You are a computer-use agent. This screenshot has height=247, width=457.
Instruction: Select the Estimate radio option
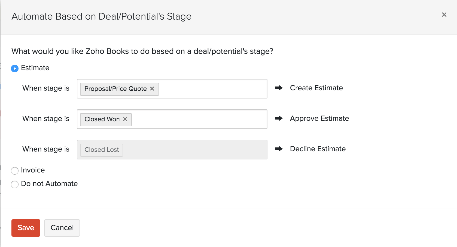tap(15, 68)
